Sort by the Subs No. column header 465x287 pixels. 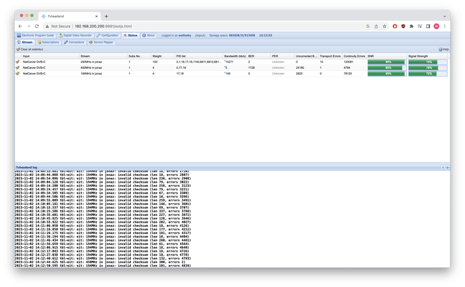click(x=139, y=56)
